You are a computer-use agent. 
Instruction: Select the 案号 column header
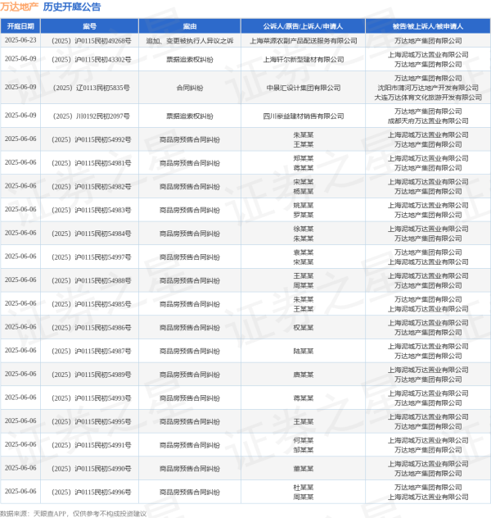(x=89, y=26)
